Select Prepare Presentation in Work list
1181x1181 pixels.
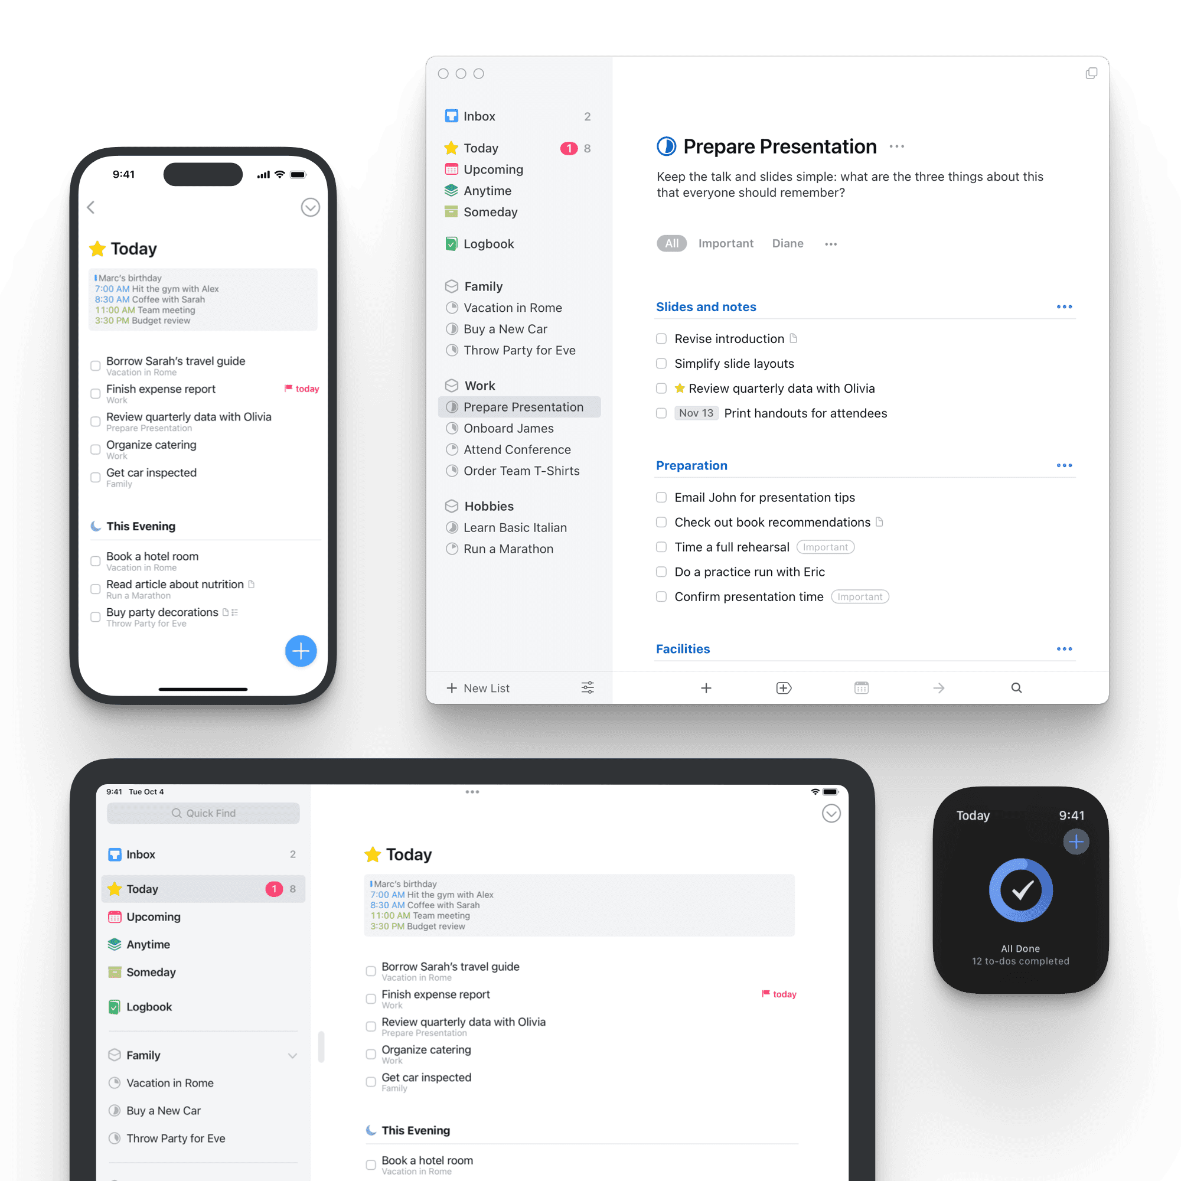pyautogui.click(x=524, y=407)
